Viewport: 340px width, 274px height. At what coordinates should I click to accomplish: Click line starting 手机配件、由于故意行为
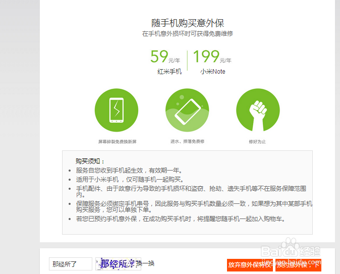coord(191,191)
